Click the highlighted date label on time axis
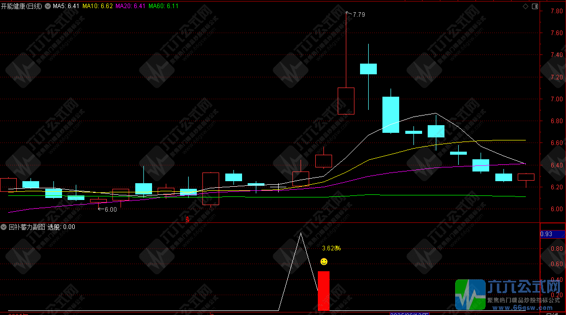 click(409, 313)
